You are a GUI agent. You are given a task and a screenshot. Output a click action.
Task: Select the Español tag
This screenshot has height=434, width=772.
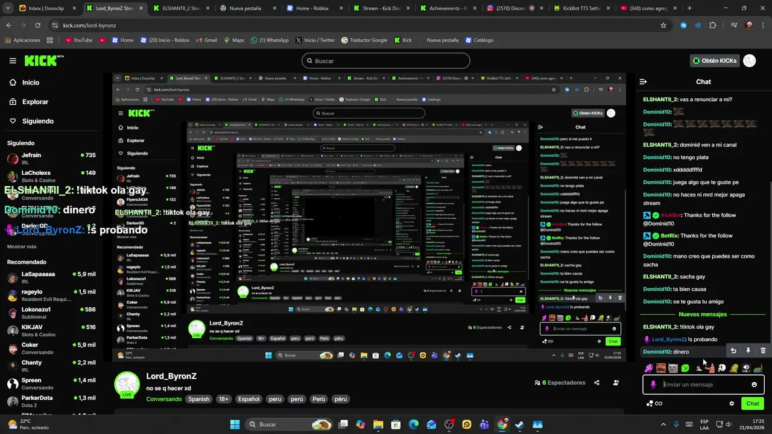pos(248,399)
